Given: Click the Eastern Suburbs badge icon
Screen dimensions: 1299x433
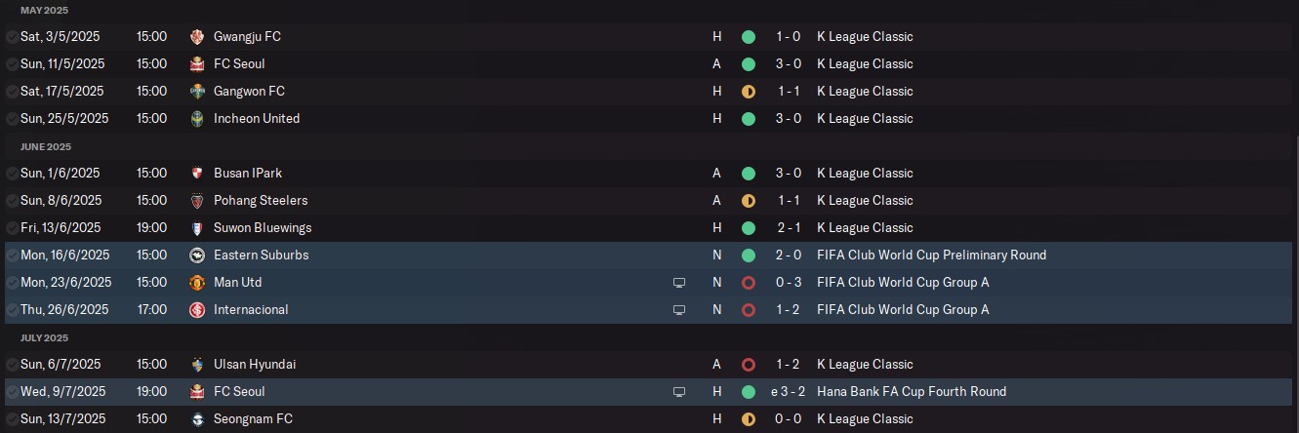Looking at the screenshot, I should point(197,256).
